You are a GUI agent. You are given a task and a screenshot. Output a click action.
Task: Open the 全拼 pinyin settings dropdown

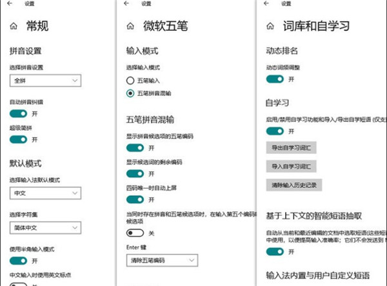click(x=45, y=81)
